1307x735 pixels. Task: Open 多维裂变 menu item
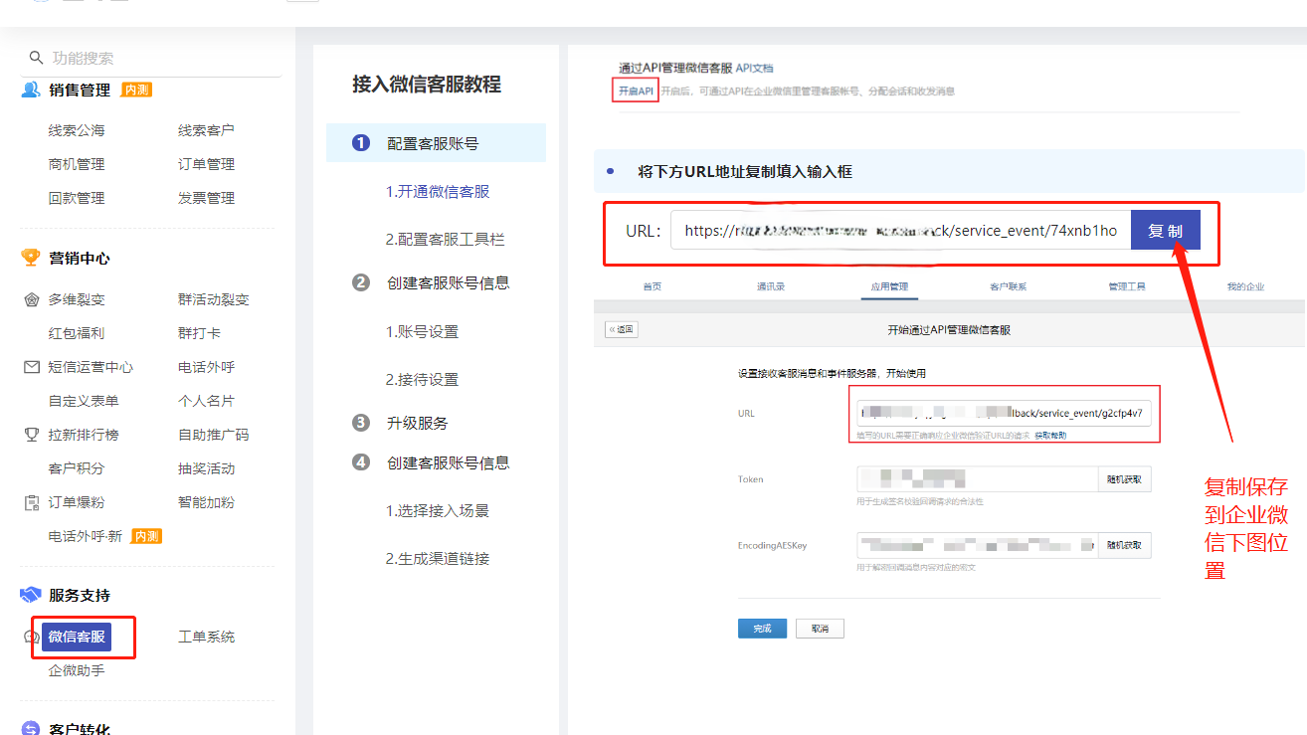click(77, 299)
